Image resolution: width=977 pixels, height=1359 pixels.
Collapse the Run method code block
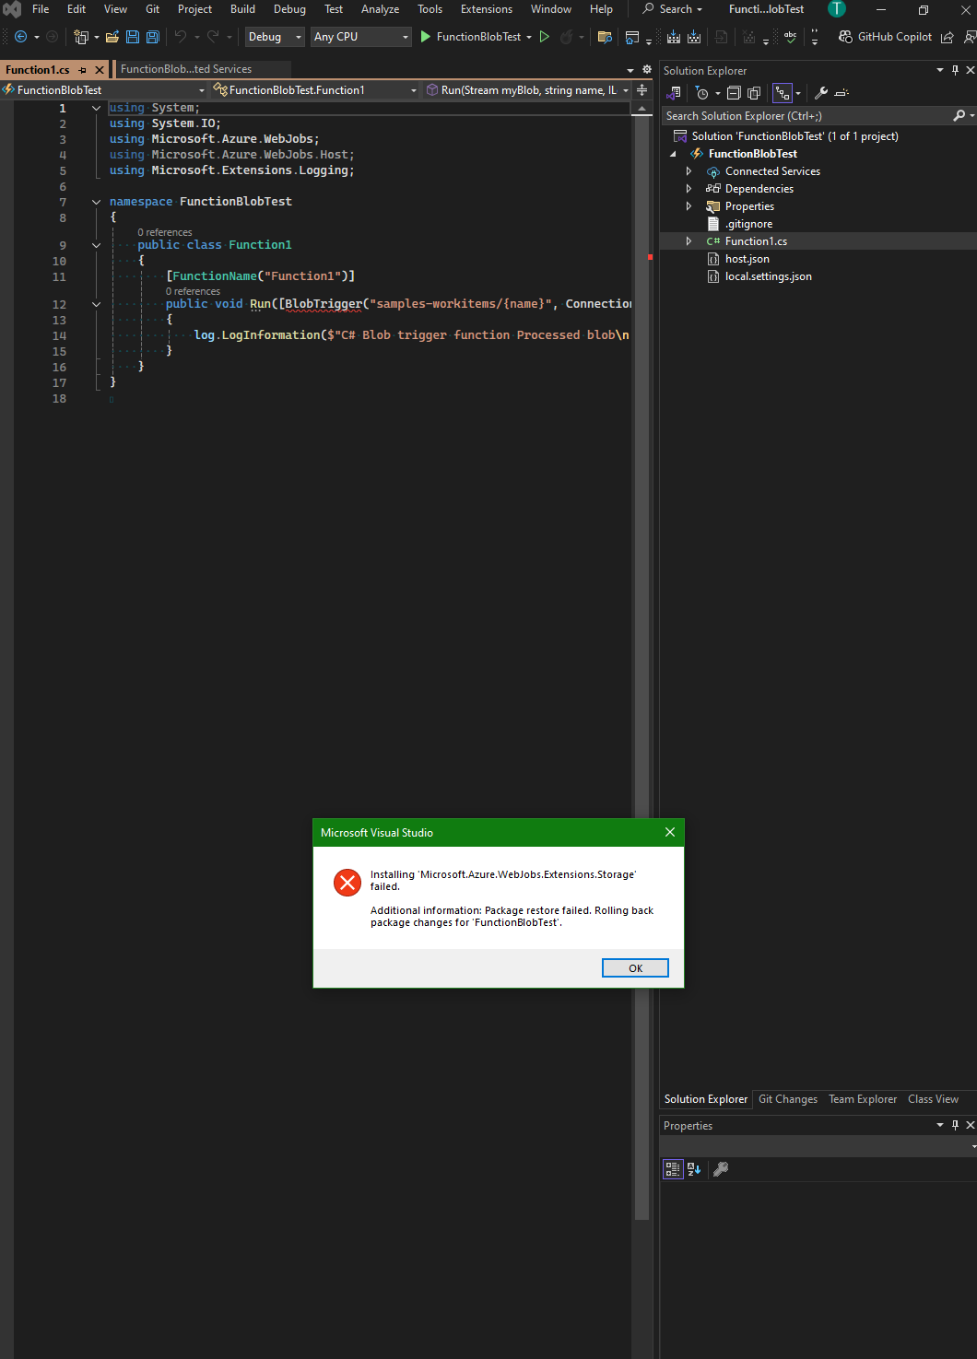[96, 304]
